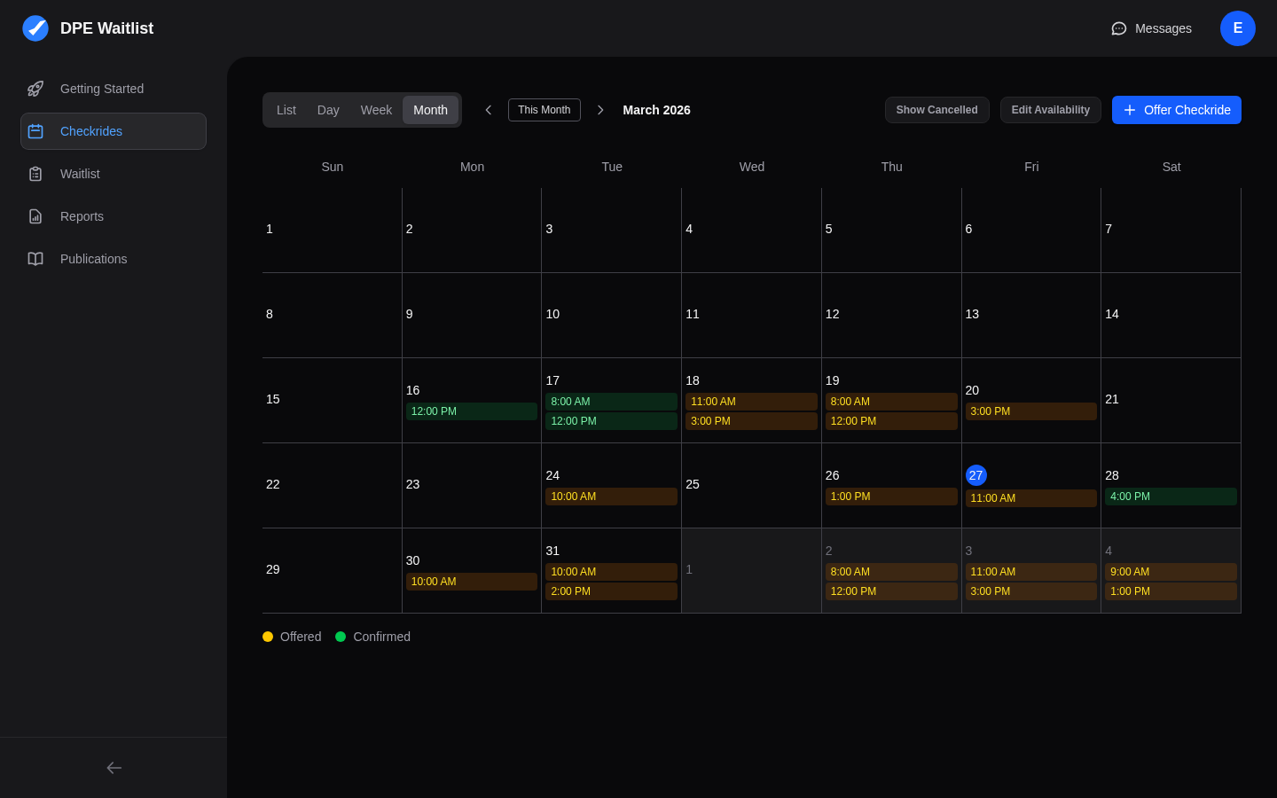Open the profile avatar menu

pyautogui.click(x=1238, y=28)
